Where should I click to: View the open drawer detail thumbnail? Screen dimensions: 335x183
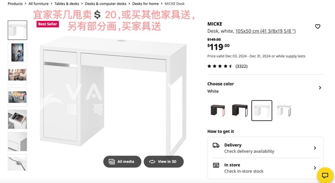click(18, 119)
